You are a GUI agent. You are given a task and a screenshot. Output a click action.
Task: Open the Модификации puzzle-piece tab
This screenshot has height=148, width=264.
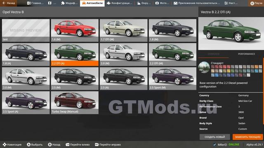coord(69,3)
